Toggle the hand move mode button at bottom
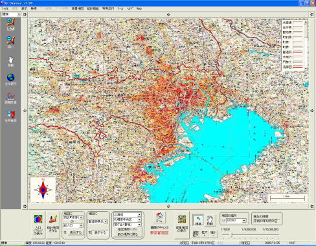The height and width of the screenshot is (246, 316). click(x=210, y=220)
